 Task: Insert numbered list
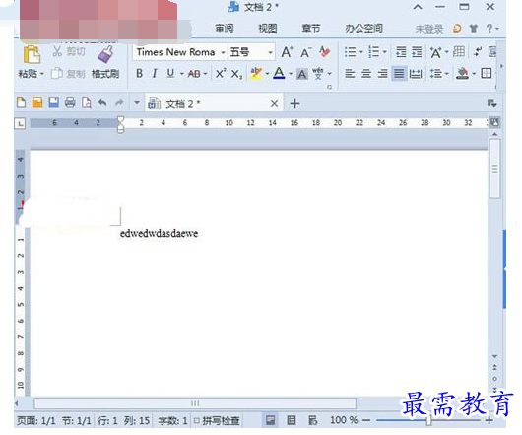point(374,52)
